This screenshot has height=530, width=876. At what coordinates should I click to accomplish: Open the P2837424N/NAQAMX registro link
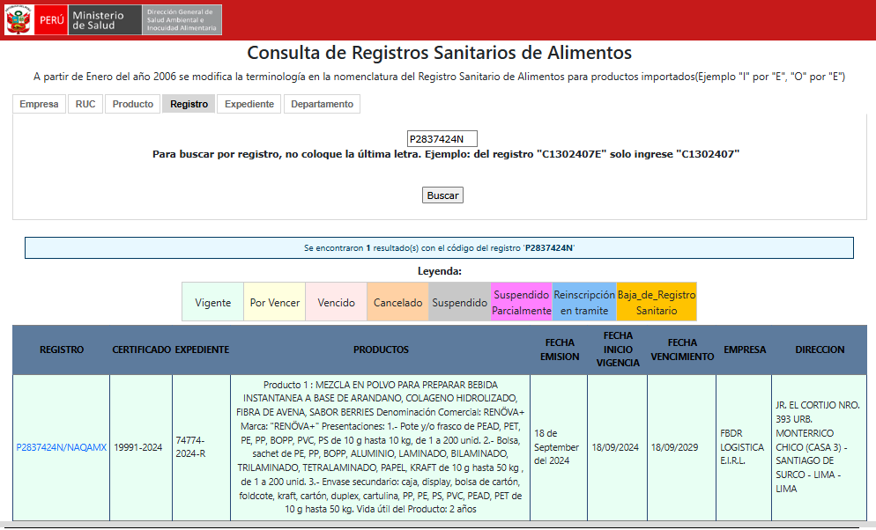tap(62, 447)
